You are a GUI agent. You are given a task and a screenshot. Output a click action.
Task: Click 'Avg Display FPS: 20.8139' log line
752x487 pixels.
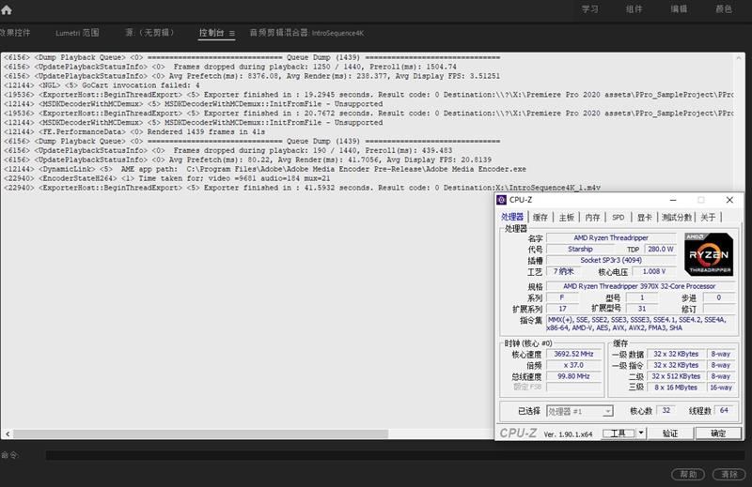(247, 160)
